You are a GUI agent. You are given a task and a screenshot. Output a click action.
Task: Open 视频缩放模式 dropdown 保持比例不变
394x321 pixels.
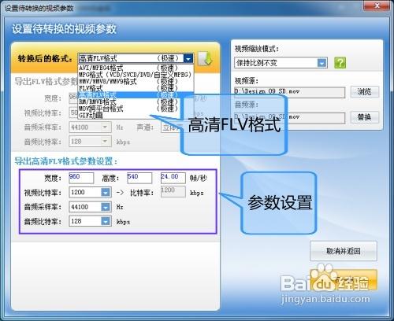[x=281, y=63]
